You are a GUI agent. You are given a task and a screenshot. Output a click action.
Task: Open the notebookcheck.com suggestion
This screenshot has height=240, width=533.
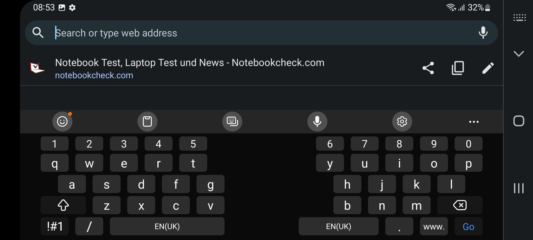(x=190, y=68)
